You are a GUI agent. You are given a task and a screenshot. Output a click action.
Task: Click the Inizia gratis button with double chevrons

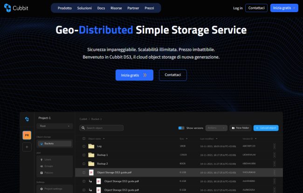coord(134,75)
